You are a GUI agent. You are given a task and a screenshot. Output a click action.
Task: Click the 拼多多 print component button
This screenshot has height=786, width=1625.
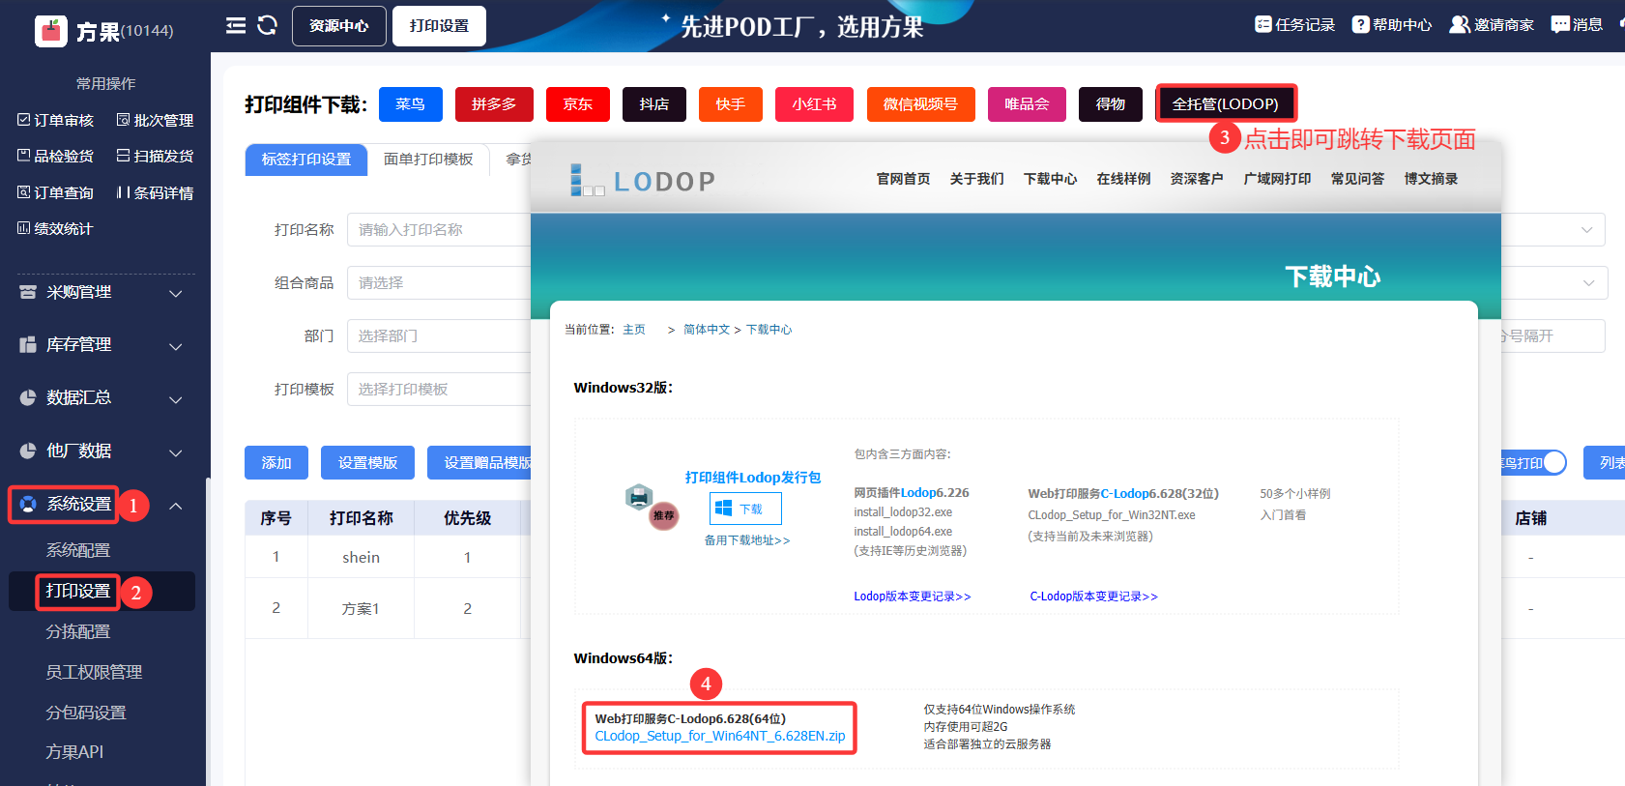[494, 104]
